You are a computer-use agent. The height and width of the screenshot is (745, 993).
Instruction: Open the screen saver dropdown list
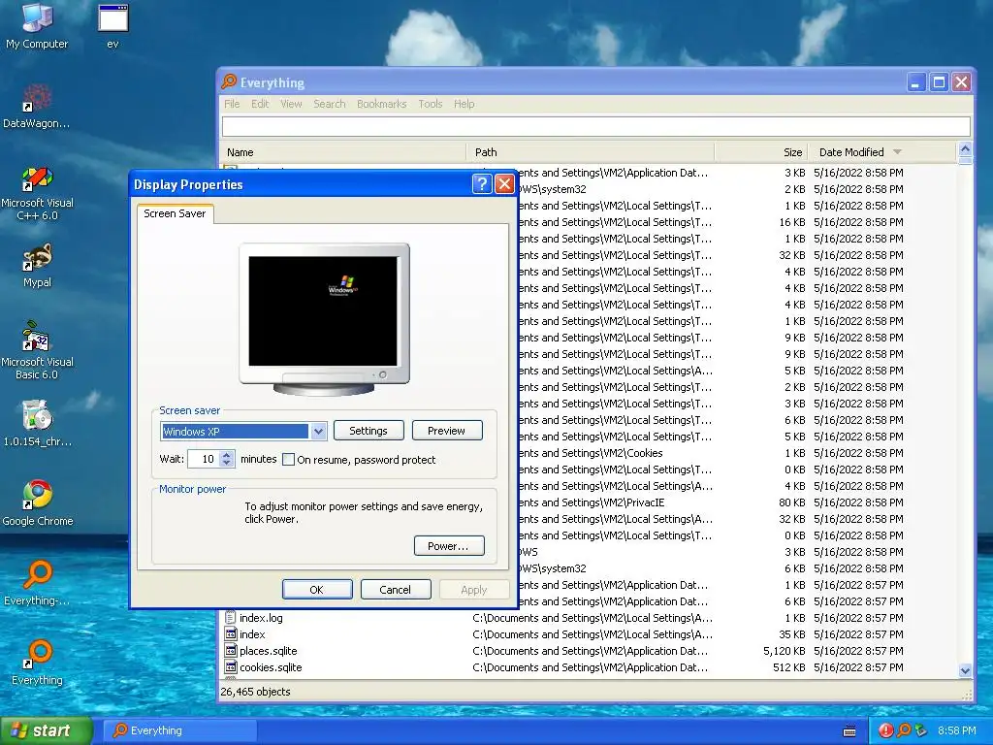(x=318, y=432)
